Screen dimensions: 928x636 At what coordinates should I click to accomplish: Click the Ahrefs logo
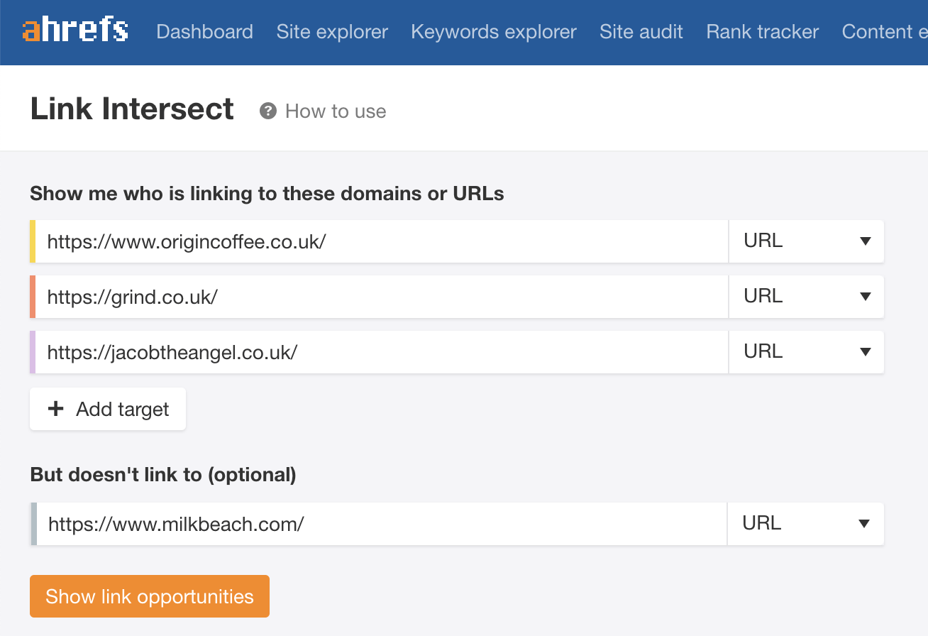coord(74,30)
